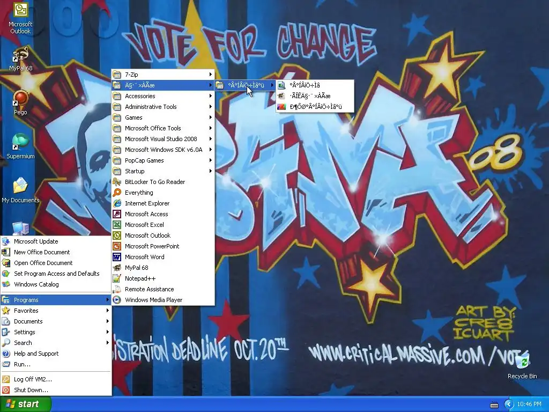Click the "Log Off VM2..." text

click(x=33, y=379)
